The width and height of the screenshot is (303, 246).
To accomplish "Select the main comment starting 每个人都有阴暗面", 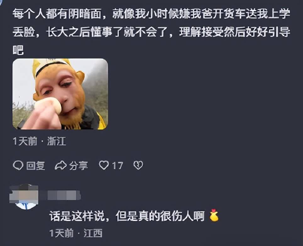I will coord(151,32).
